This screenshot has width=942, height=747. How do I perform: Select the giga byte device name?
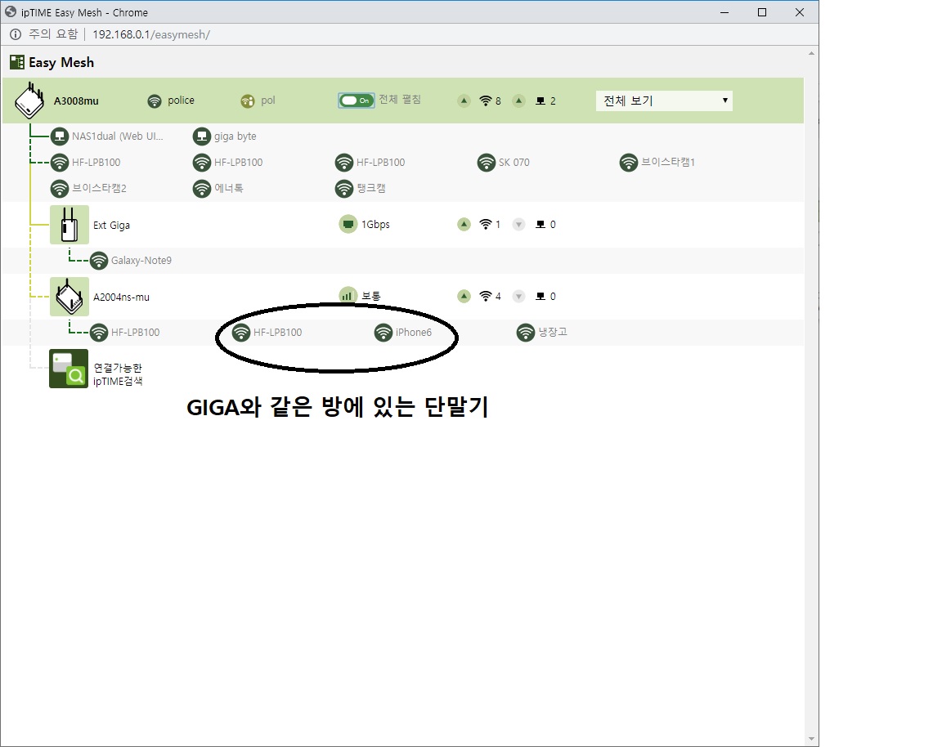tap(235, 136)
